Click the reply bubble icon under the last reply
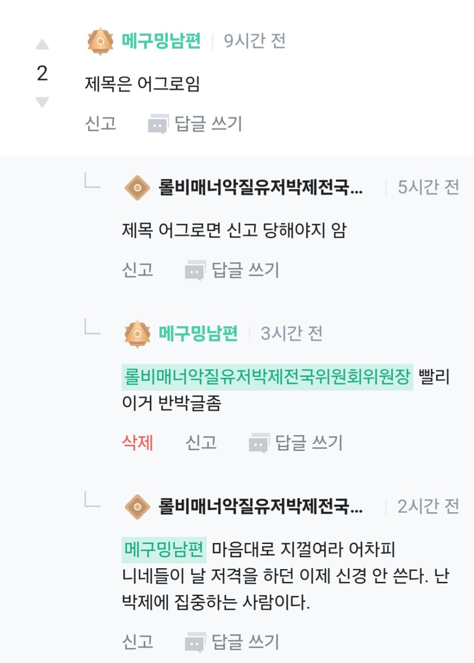 coord(194,643)
